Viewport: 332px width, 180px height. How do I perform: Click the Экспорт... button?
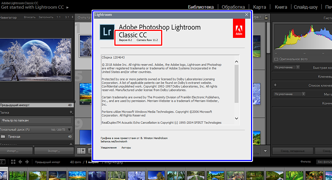coord(54,151)
